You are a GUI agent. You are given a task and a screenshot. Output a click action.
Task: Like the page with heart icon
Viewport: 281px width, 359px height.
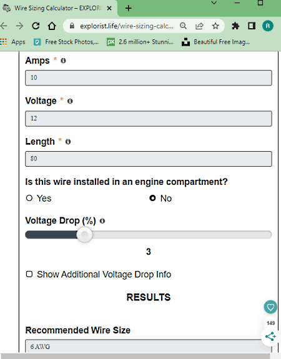pos(270,307)
